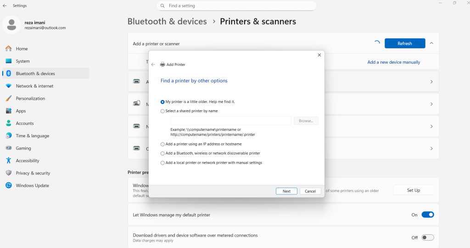Open Time & language settings page
The height and width of the screenshot is (248, 470).
click(46, 135)
